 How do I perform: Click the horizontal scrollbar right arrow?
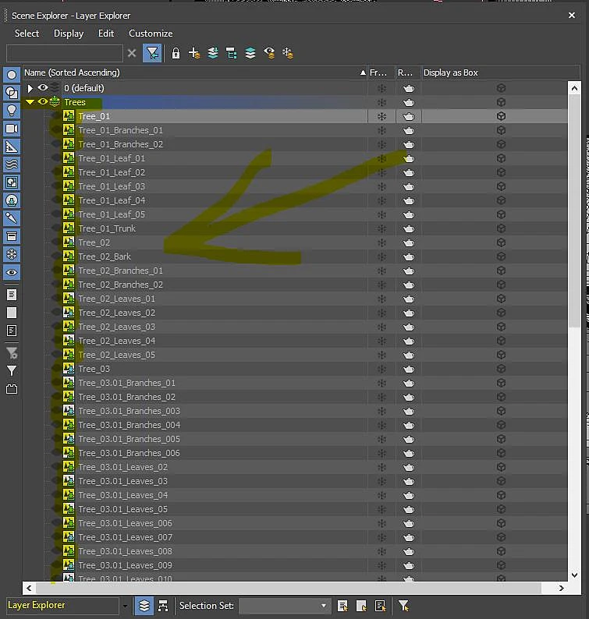tap(562, 588)
